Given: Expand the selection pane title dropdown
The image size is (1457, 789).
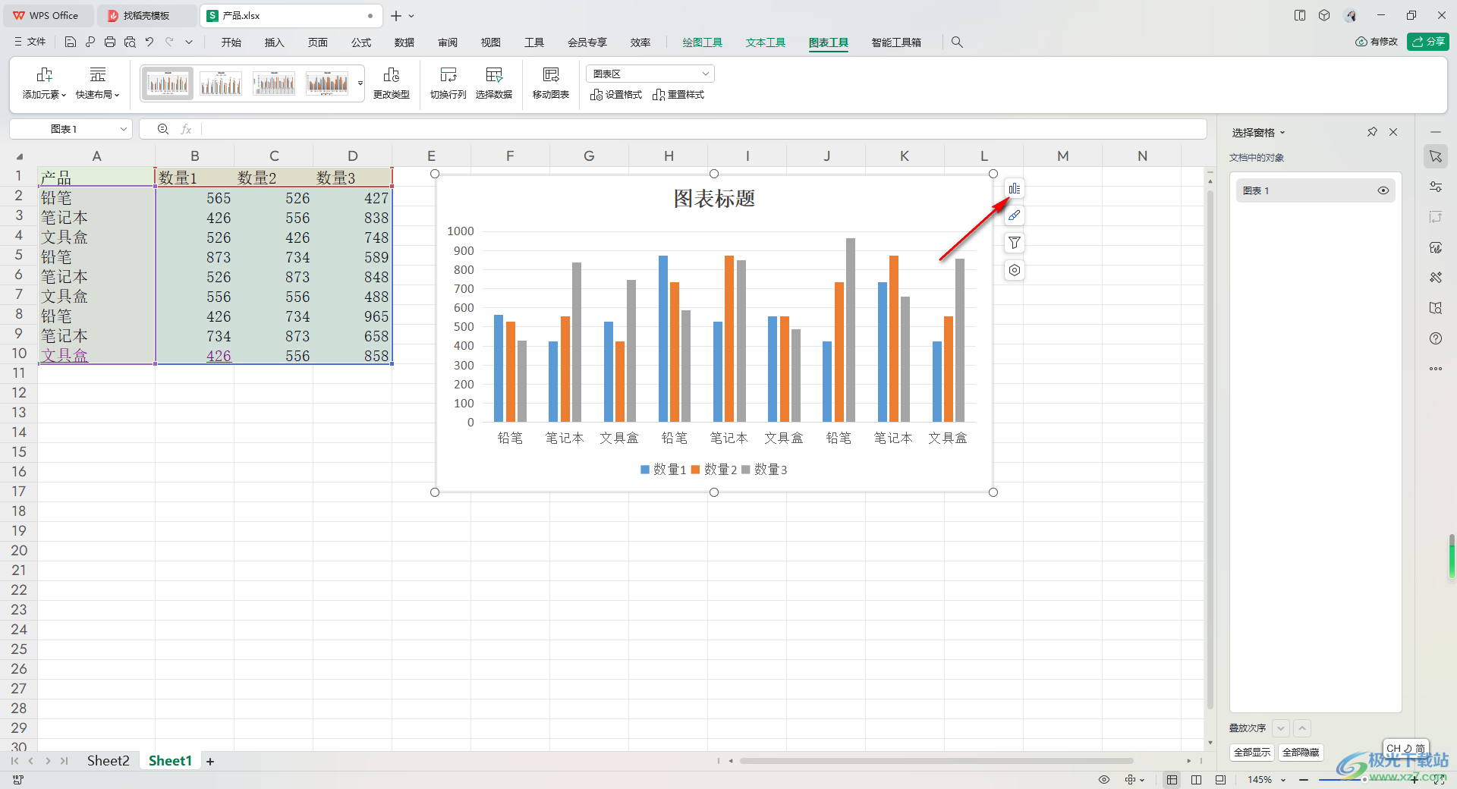Looking at the screenshot, I should click(1282, 133).
